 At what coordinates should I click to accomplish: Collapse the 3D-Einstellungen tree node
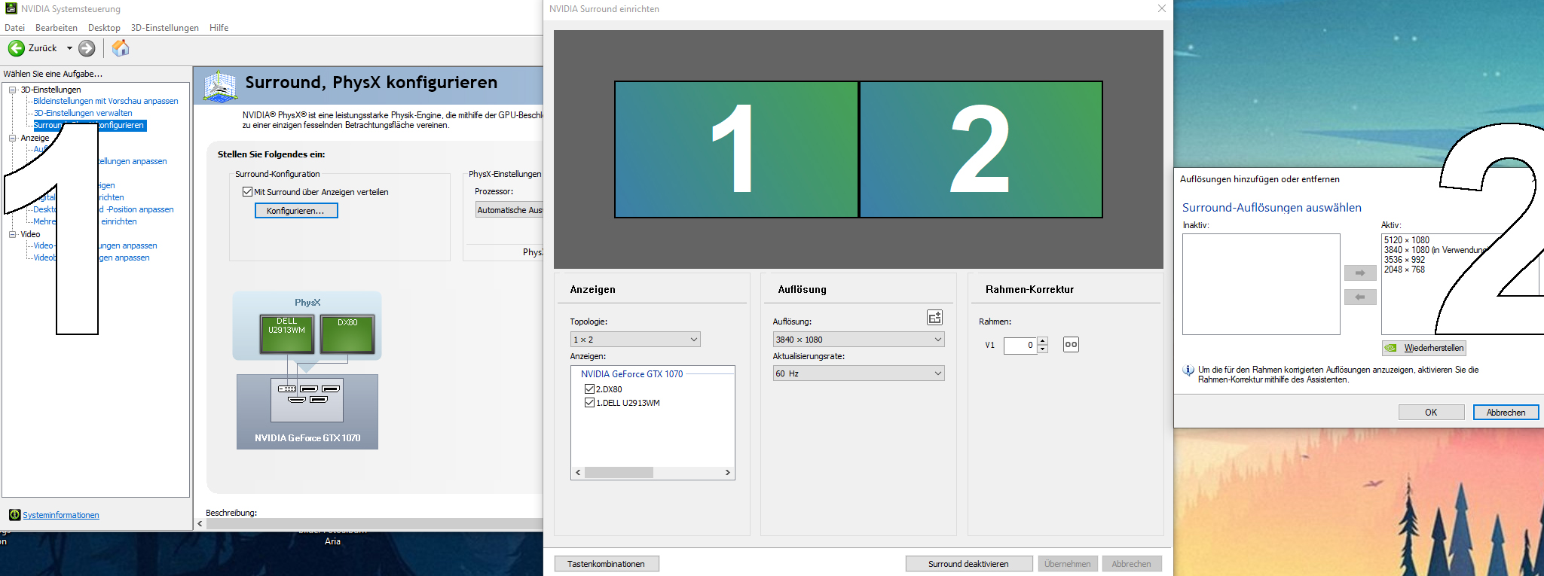click(13, 90)
